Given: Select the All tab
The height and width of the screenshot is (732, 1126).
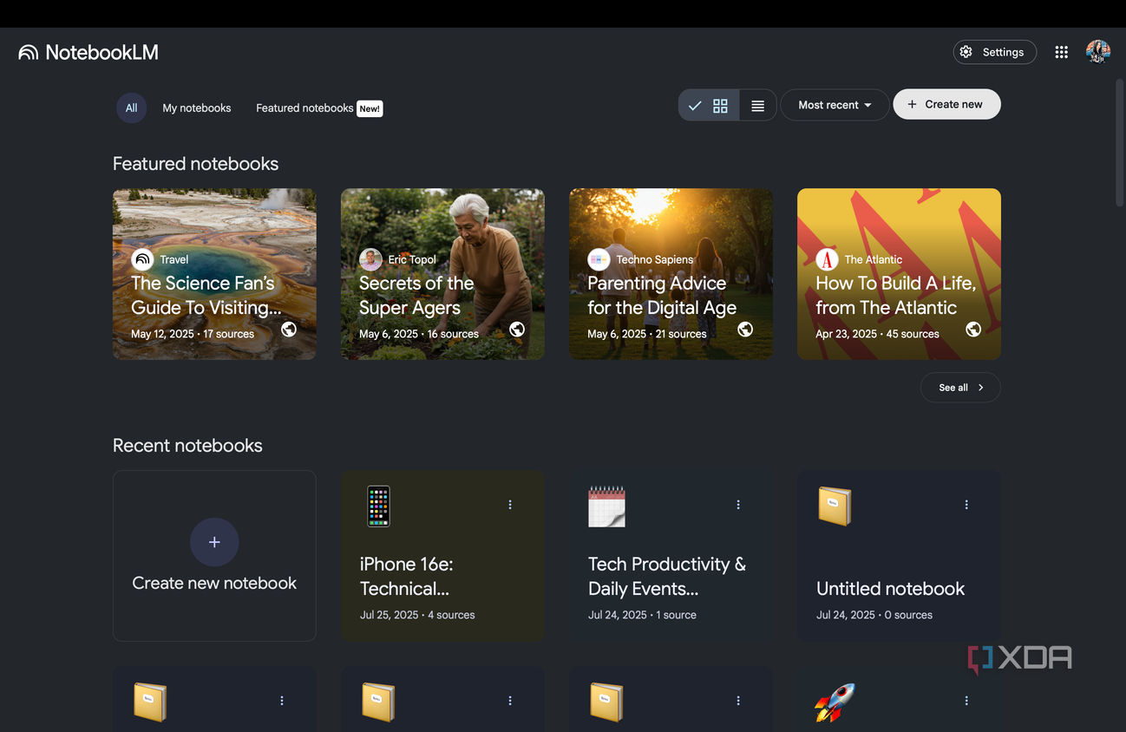Looking at the screenshot, I should pyautogui.click(x=131, y=108).
